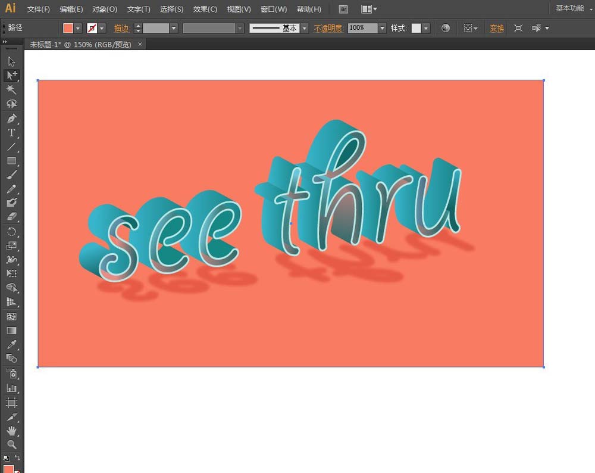Select the Hand tool
The image size is (595, 473).
point(11,431)
